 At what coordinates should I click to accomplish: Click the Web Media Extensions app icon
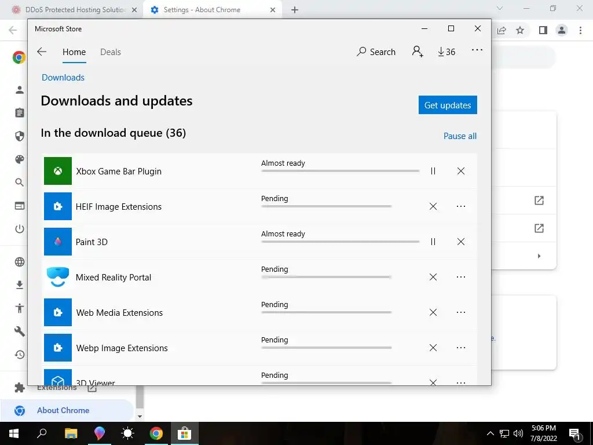pyautogui.click(x=58, y=312)
